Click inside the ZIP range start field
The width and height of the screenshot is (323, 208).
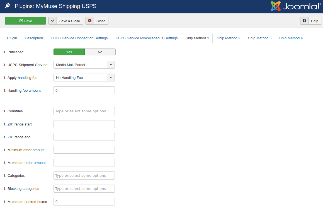84,124
